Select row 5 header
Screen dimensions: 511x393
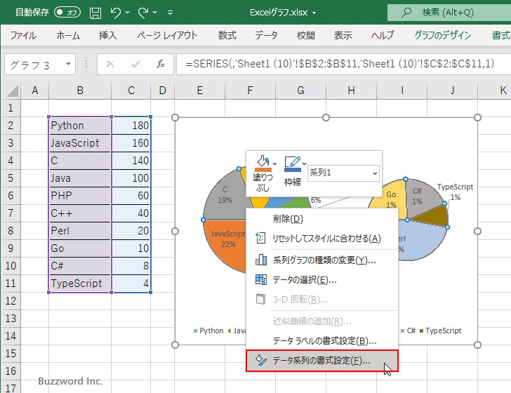(11, 178)
